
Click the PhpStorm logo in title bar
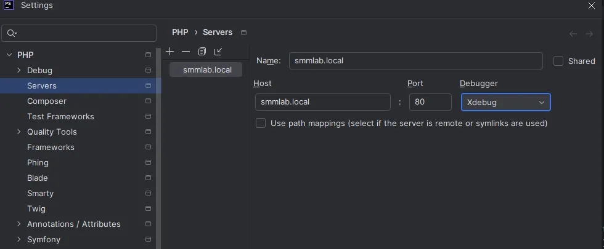tap(9, 5)
